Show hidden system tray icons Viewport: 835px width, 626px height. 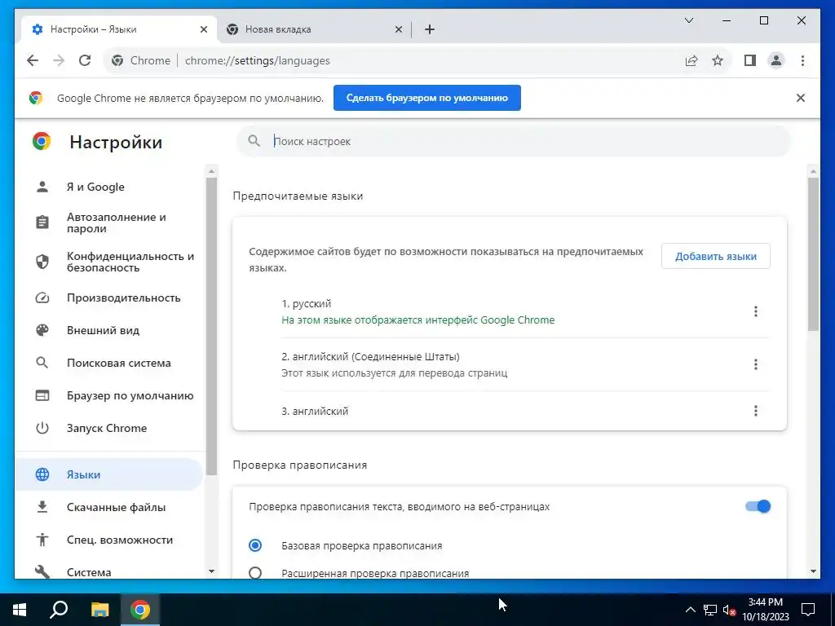tap(690, 610)
